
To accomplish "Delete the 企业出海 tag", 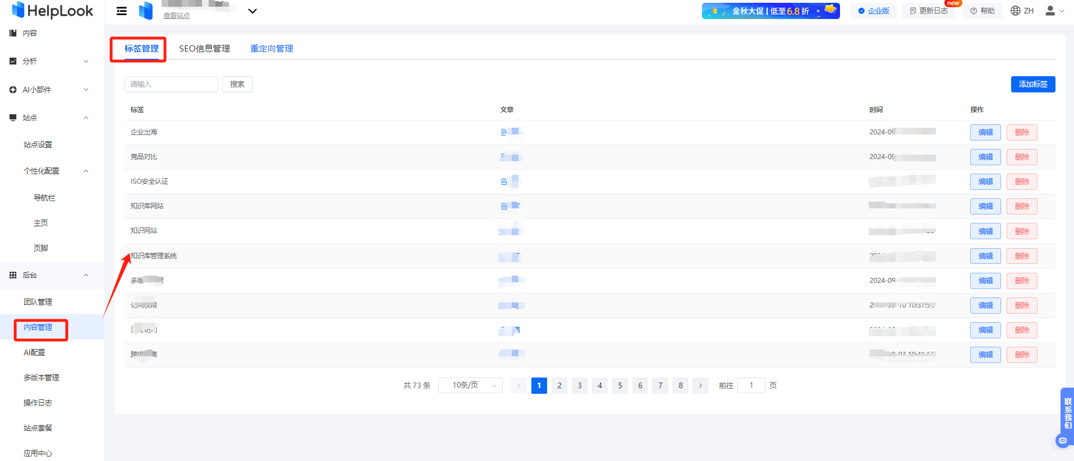I will (1022, 132).
